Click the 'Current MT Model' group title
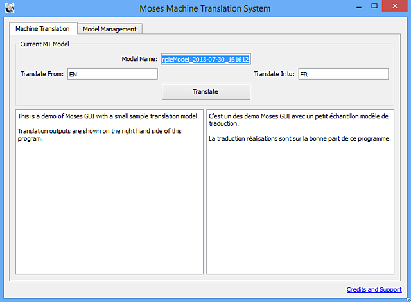The width and height of the screenshot is (411, 302). click(x=44, y=44)
